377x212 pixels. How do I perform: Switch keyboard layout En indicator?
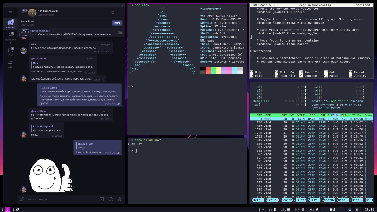point(358,210)
